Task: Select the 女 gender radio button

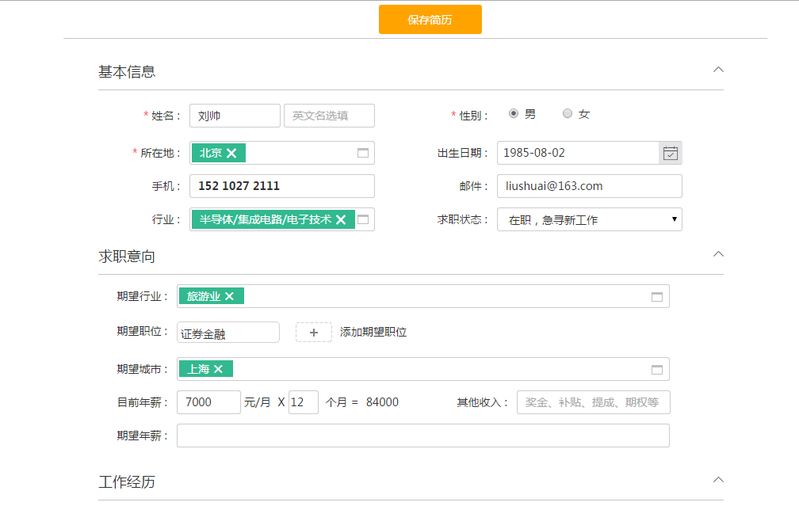Action: tap(568, 114)
